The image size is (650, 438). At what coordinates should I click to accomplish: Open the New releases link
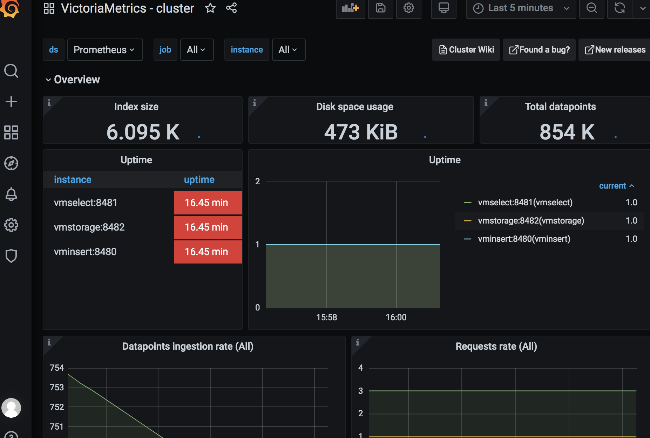click(x=615, y=50)
